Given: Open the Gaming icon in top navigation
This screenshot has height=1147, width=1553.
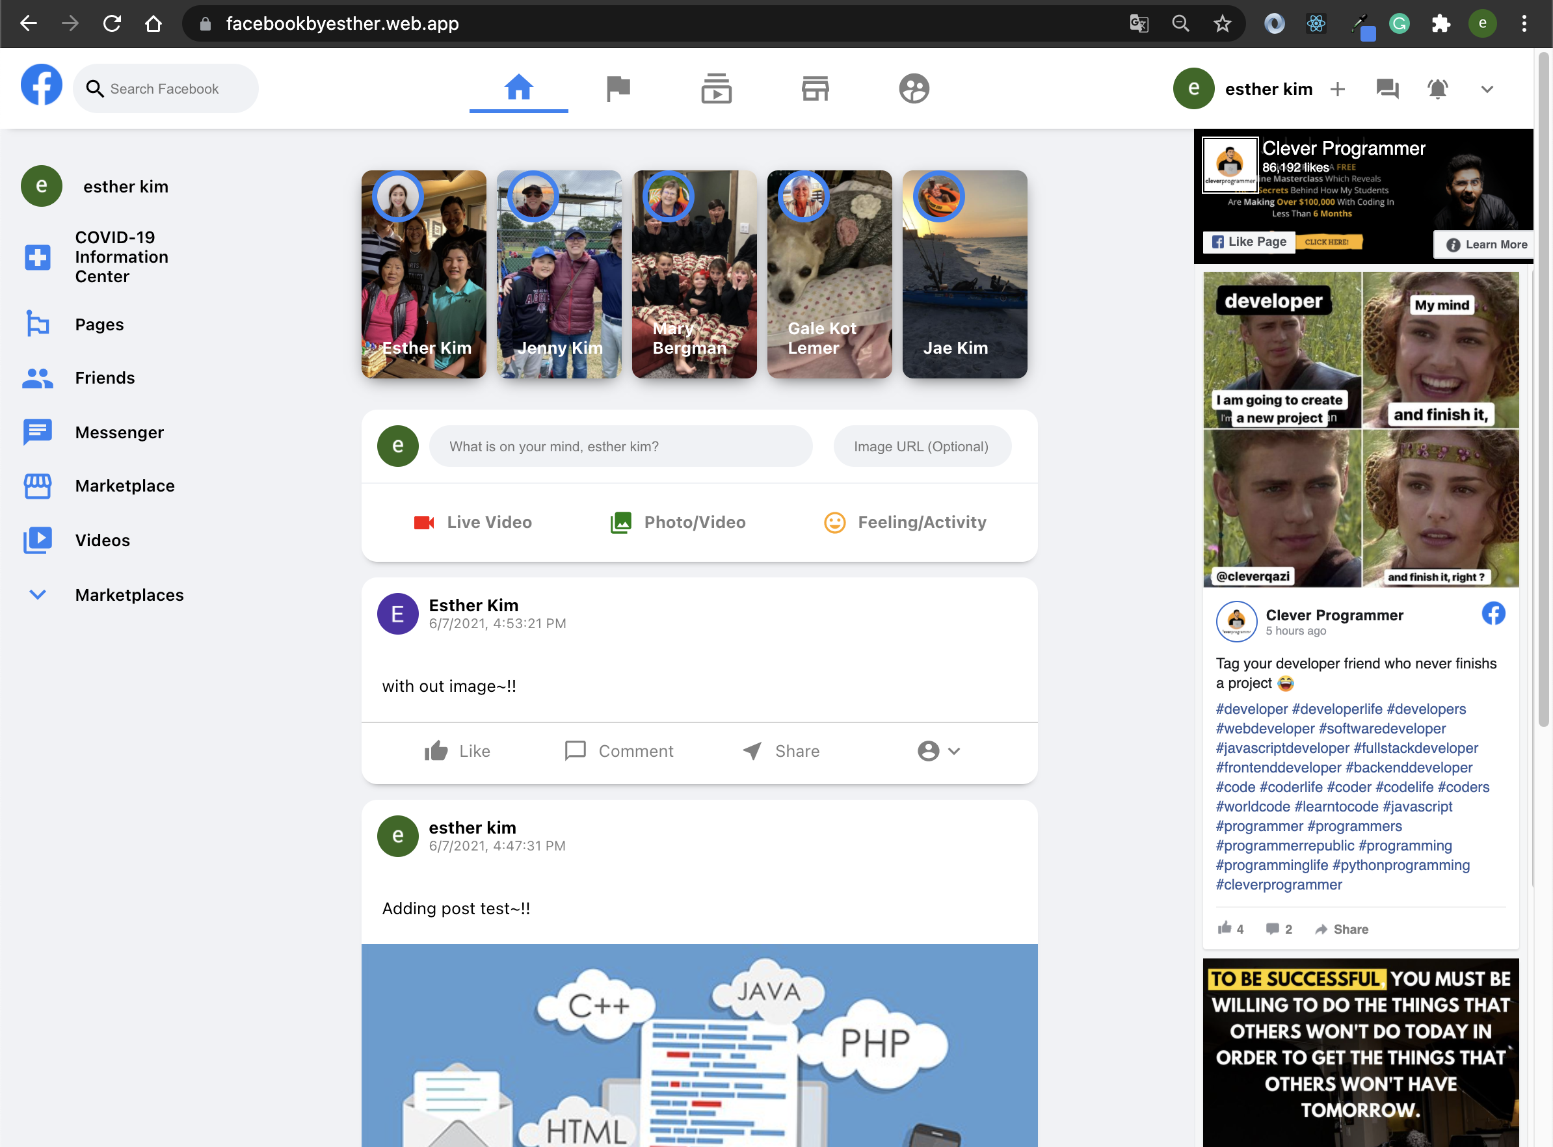Looking at the screenshot, I should click(x=914, y=88).
